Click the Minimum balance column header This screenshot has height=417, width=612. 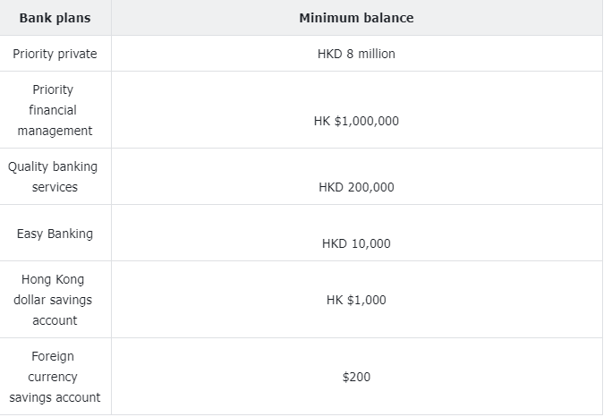pyautogui.click(x=356, y=18)
